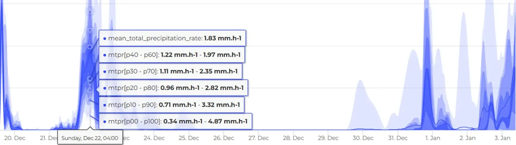The height and width of the screenshot is (145, 516).
Task: Click the bullet dot beside mtpr[p40 - p60]
Action: 105,55
